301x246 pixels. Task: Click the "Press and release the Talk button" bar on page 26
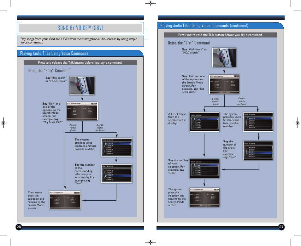click(80, 63)
